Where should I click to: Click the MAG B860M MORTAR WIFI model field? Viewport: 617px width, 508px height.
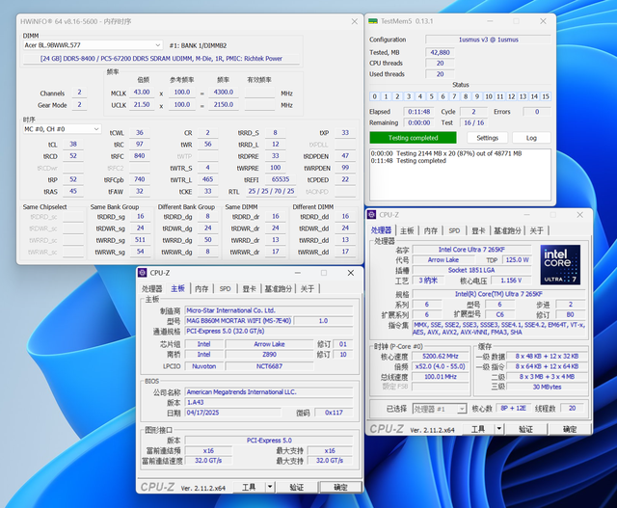pos(238,321)
